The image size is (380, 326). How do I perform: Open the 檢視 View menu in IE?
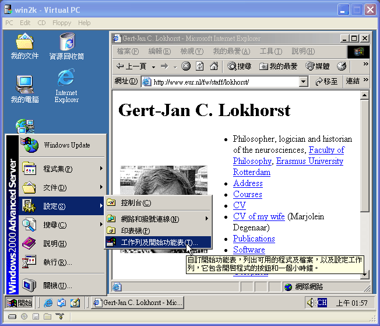[x=192, y=51]
